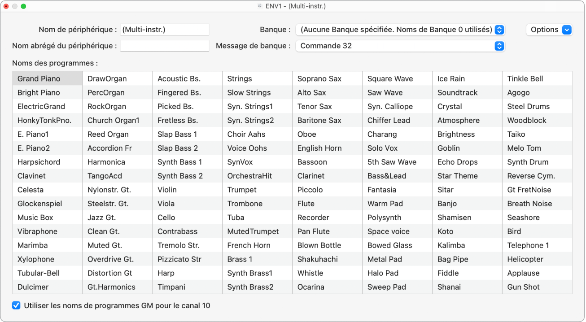Click the document icon in the title bar
The image size is (586, 322).
tap(259, 6)
